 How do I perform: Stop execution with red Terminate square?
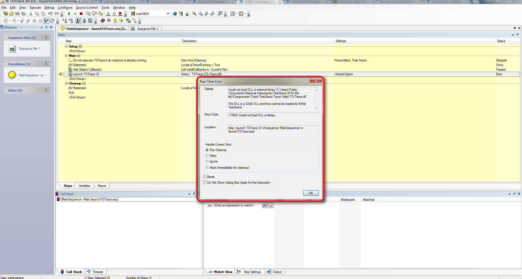pyautogui.click(x=81, y=14)
